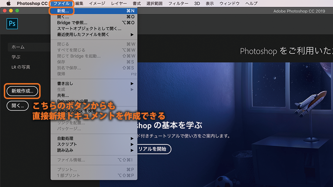Open the Photoshop CC application menu
Image resolution: width=333 pixels, height=187 pixels.
32,3
